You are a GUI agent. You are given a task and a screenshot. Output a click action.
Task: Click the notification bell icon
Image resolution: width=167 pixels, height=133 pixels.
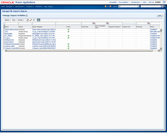[x=105, y=6]
